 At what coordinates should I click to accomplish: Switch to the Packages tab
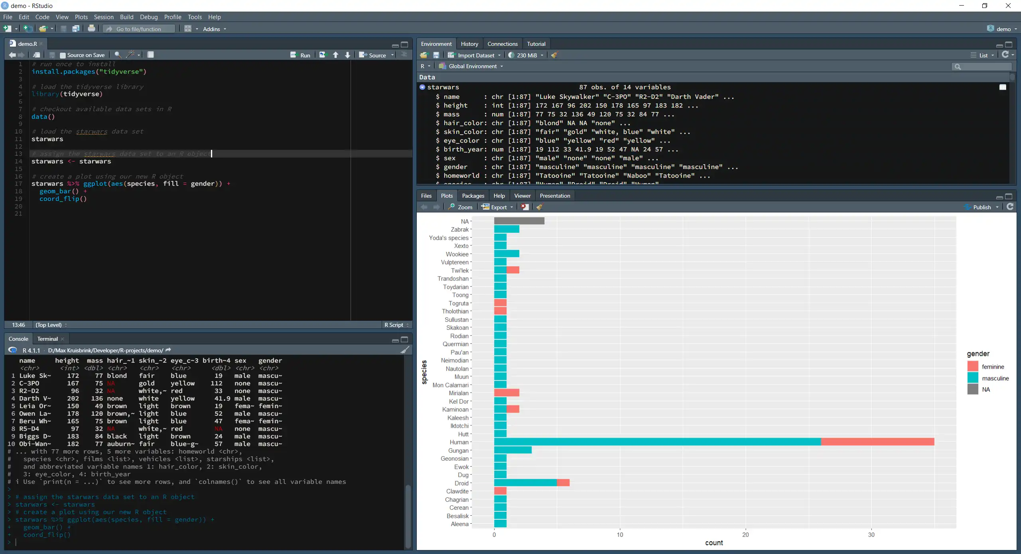tap(473, 196)
